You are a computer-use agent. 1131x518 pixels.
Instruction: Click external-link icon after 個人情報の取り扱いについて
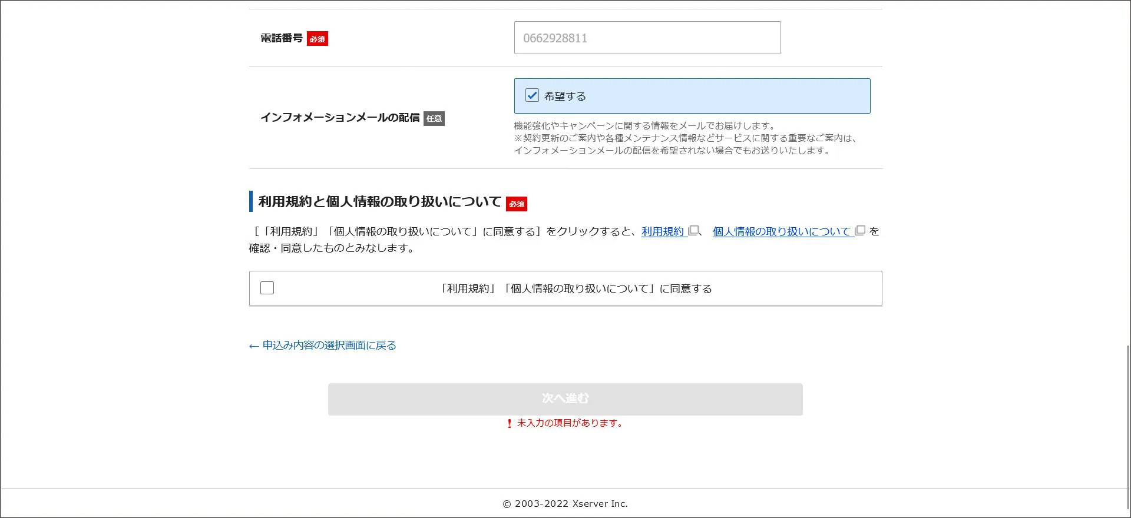coord(860,230)
